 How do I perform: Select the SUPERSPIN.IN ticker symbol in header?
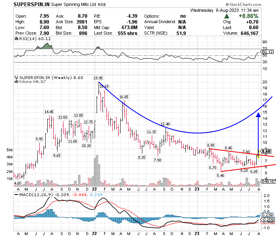32,4
